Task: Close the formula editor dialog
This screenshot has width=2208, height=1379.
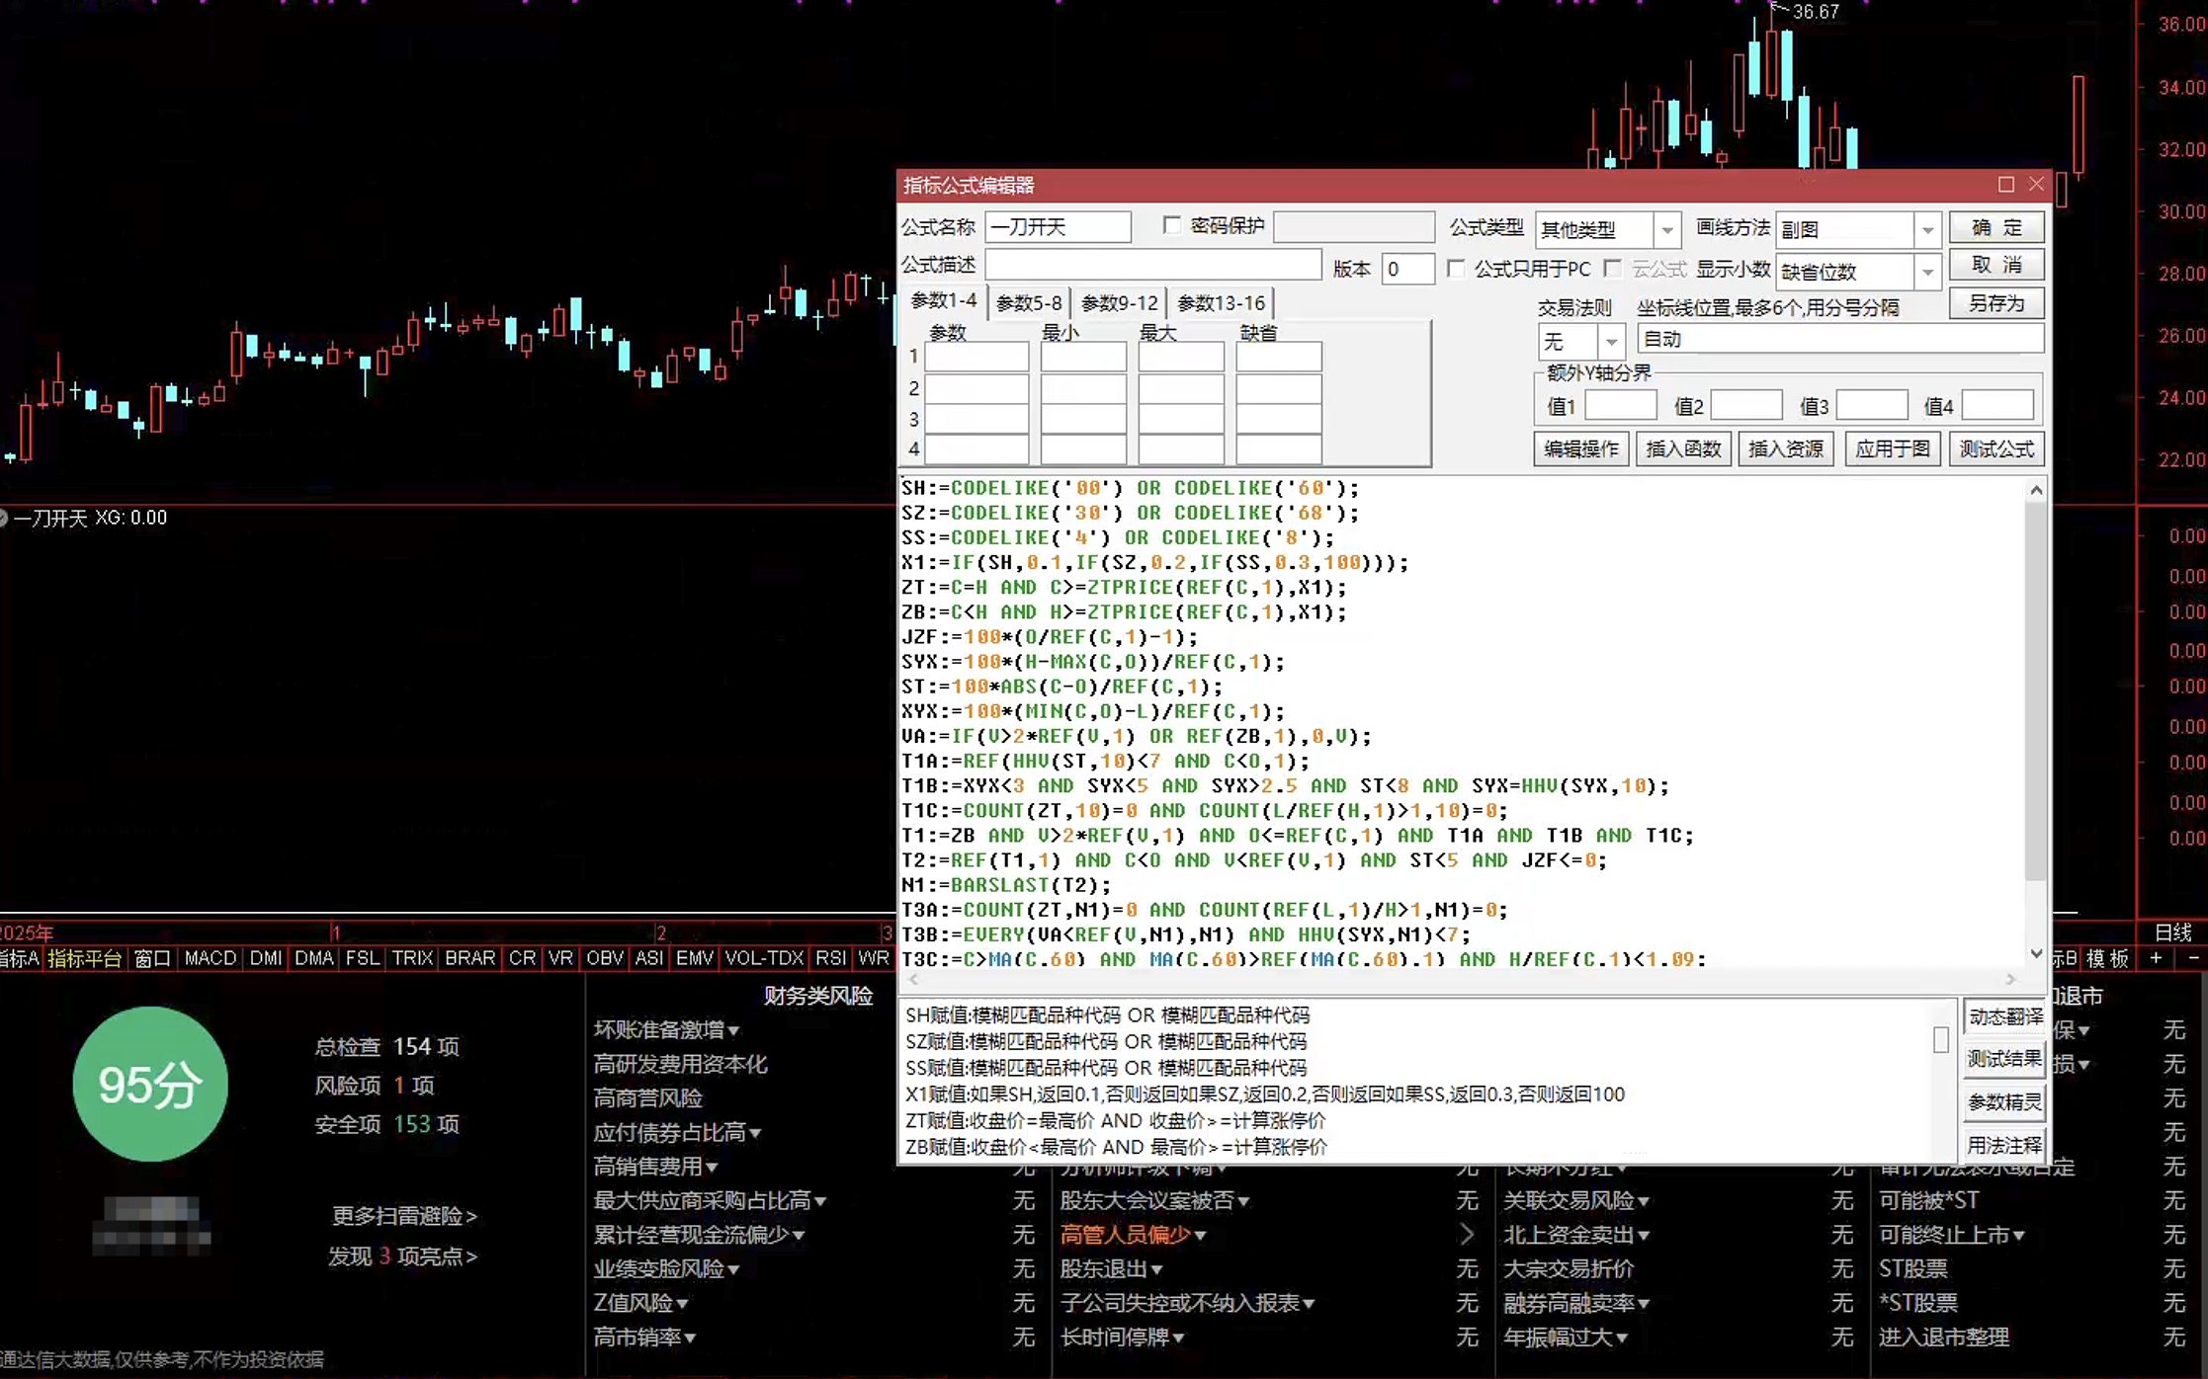Action: 2036,185
